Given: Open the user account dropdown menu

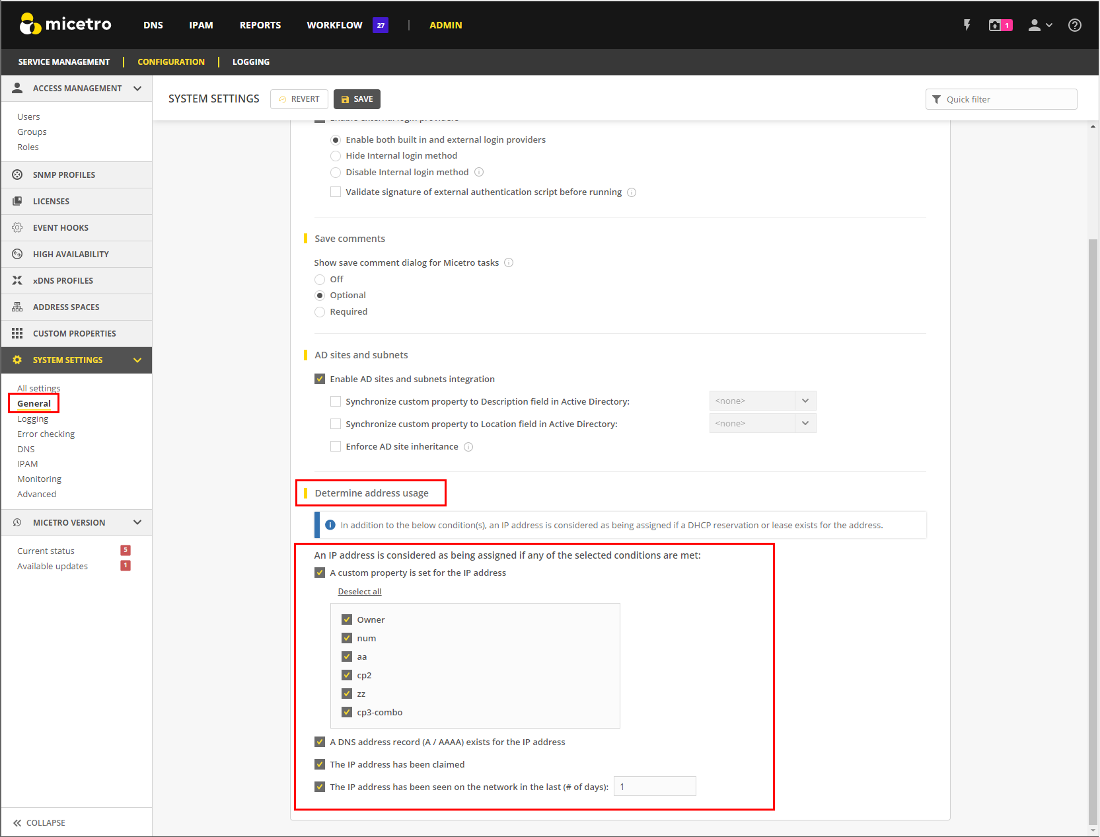Looking at the screenshot, I should point(1040,25).
